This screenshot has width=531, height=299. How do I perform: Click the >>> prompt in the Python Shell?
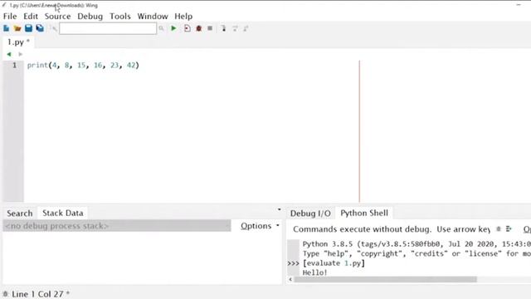point(293,263)
